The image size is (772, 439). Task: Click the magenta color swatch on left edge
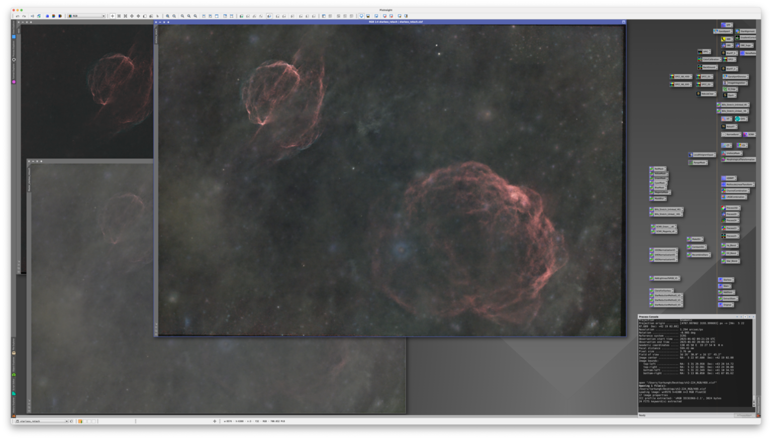14,81
